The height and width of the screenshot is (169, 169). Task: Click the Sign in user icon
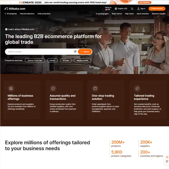pos(138,9)
